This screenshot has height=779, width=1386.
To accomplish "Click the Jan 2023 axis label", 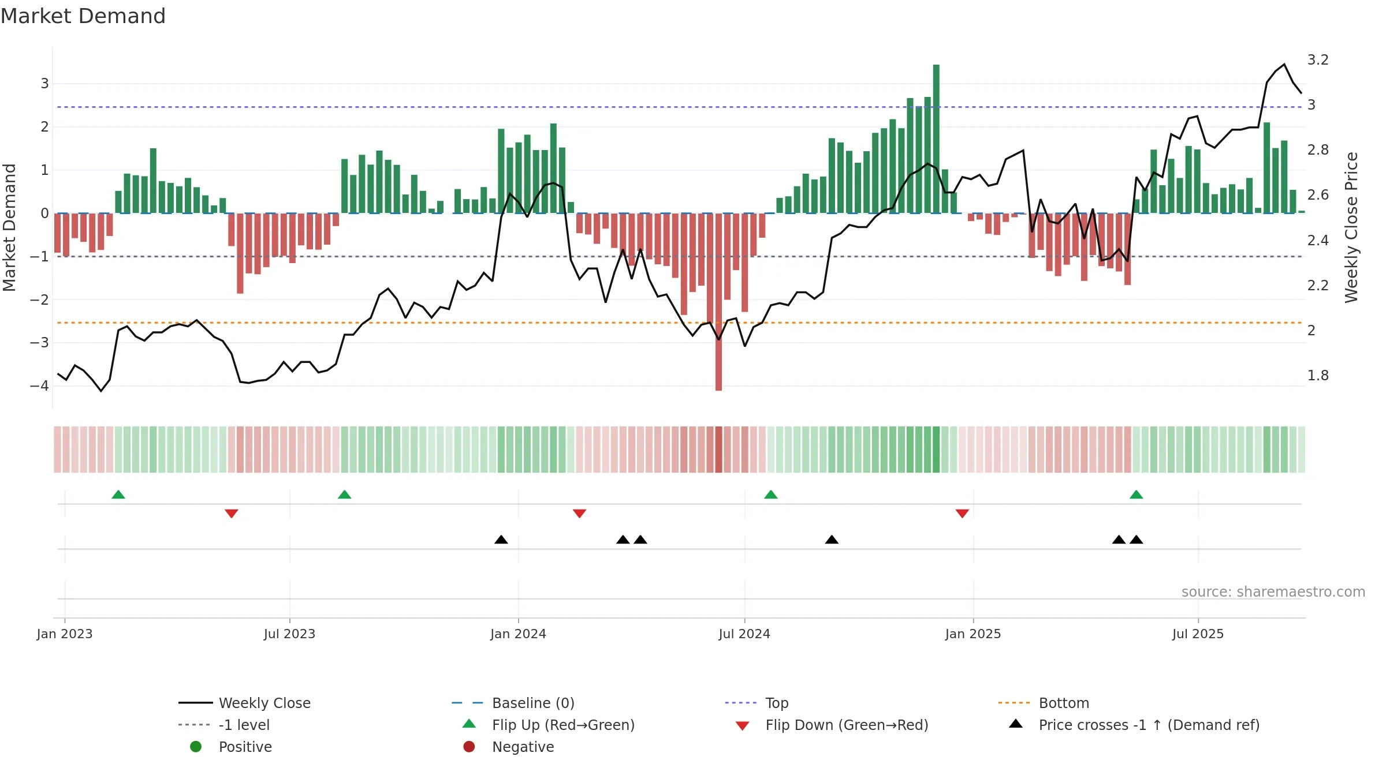I will 65,634.
